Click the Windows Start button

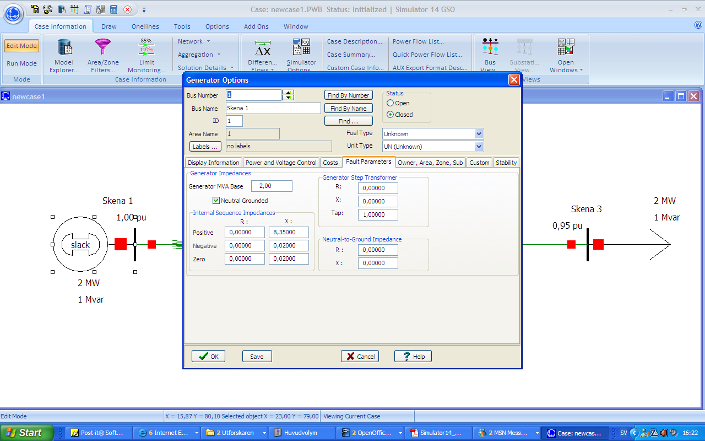(x=27, y=433)
